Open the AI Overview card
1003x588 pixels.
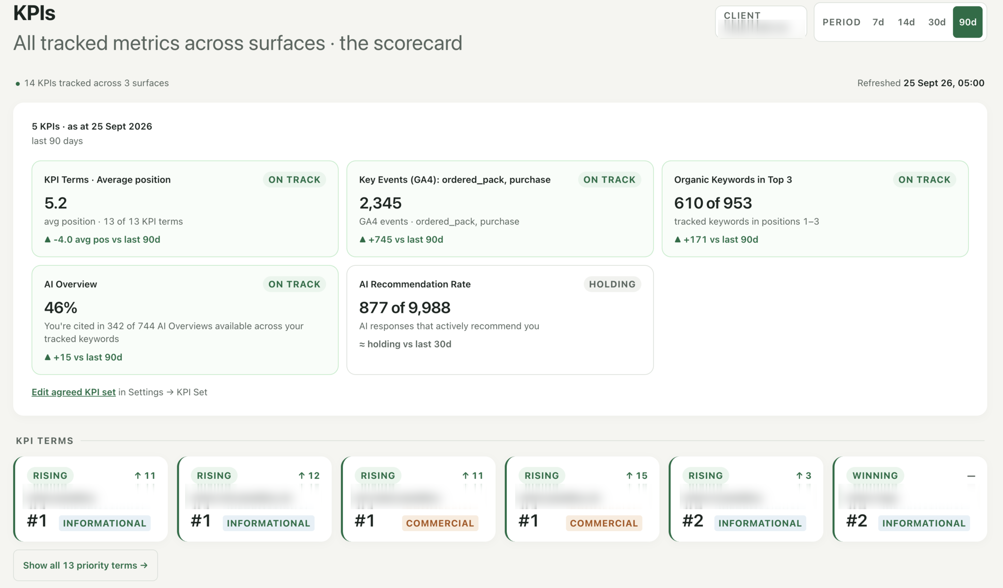pyautogui.click(x=185, y=320)
